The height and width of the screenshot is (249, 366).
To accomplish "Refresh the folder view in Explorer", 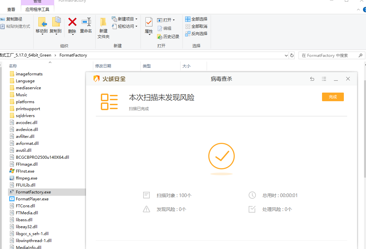I will tap(292, 56).
